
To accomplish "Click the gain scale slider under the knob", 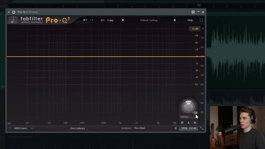I will point(188,117).
